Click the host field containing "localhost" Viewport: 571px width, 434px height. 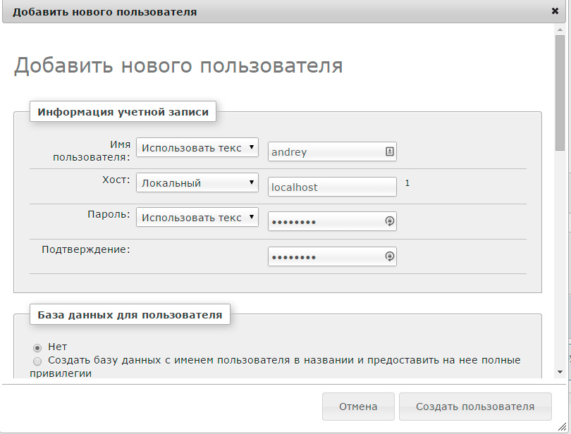tap(331, 187)
